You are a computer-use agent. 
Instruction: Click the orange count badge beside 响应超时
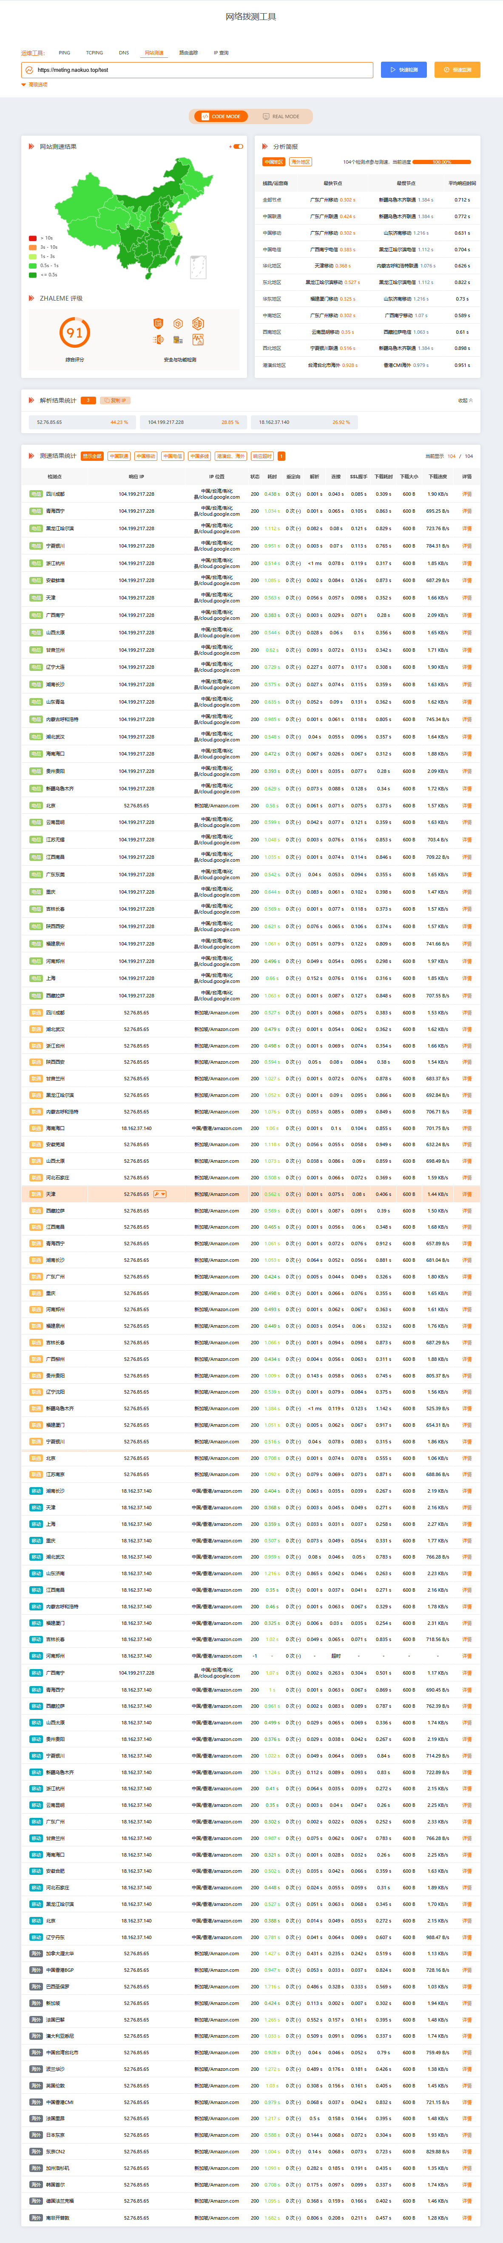(x=281, y=456)
